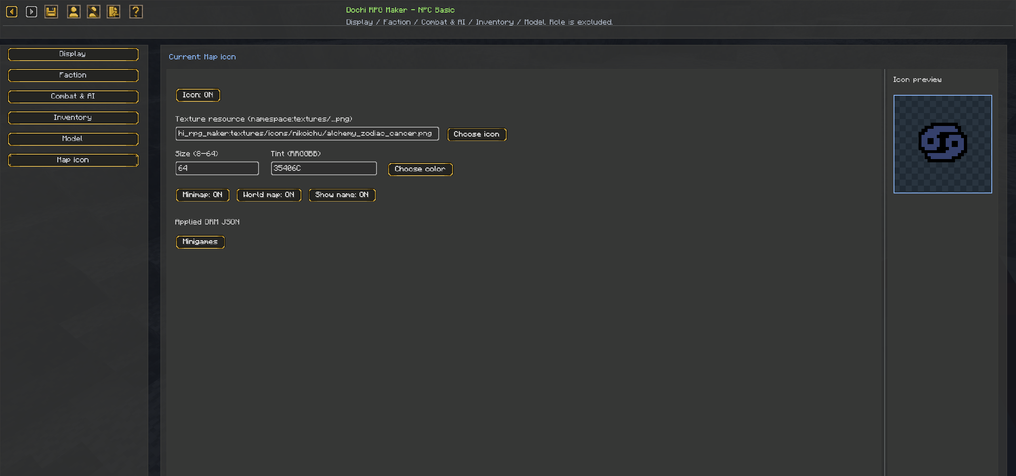Toggle Minimap: ON off
Image resolution: width=1016 pixels, height=476 pixels.
202,195
